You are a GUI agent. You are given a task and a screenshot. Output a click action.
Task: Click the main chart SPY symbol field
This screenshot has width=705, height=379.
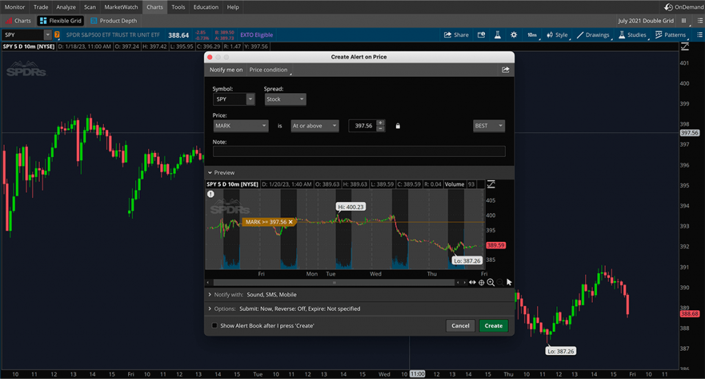(23, 34)
